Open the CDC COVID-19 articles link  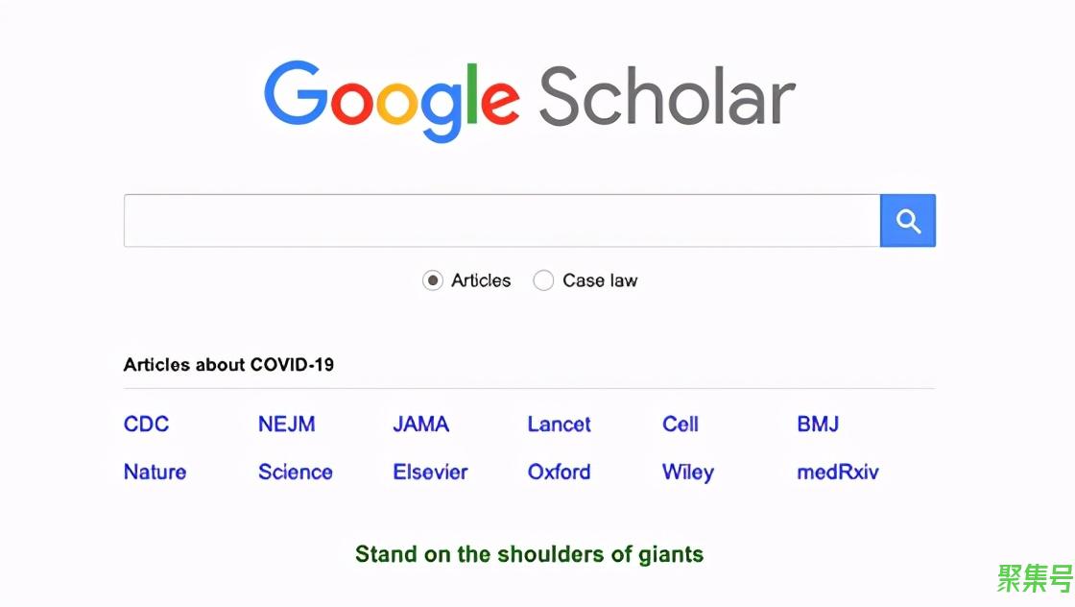pyautogui.click(x=146, y=424)
